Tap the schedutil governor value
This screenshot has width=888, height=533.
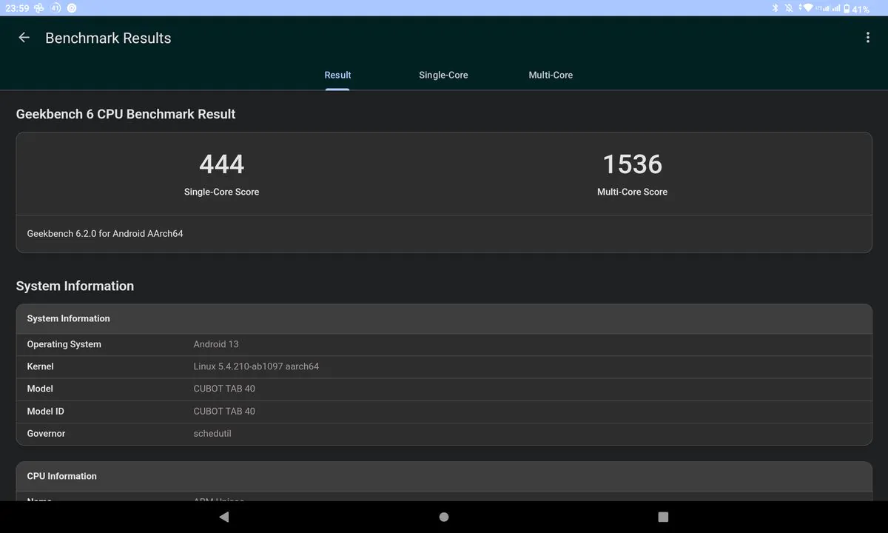click(212, 433)
